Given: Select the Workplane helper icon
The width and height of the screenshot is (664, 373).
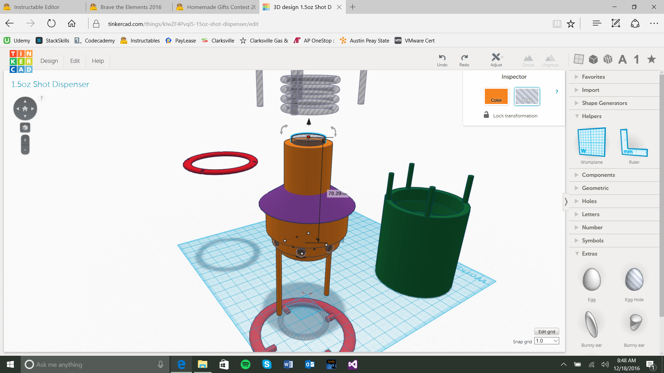Looking at the screenshot, I should click(591, 142).
